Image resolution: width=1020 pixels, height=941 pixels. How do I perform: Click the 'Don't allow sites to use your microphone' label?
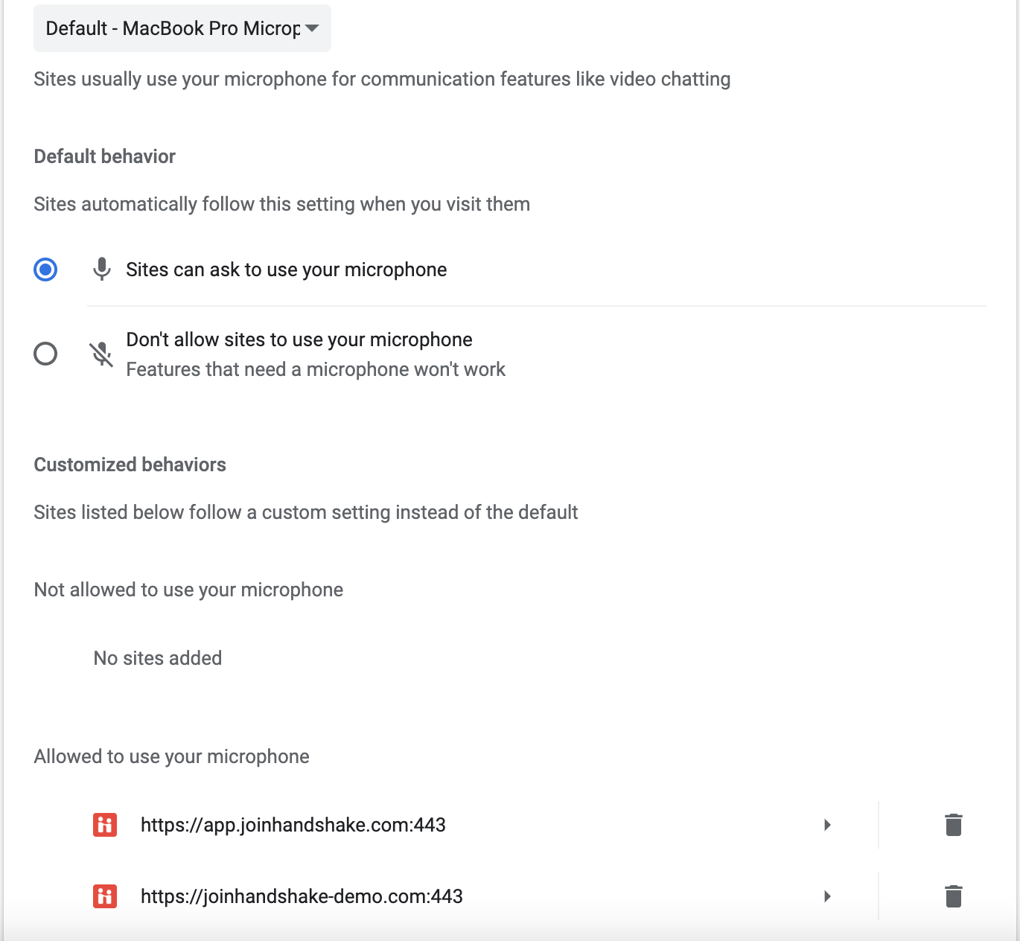(x=299, y=339)
